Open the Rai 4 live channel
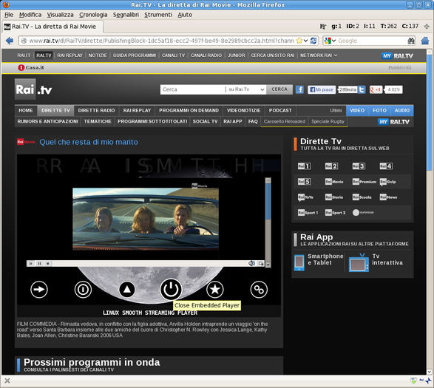The height and width of the screenshot is (388, 434). (x=386, y=166)
